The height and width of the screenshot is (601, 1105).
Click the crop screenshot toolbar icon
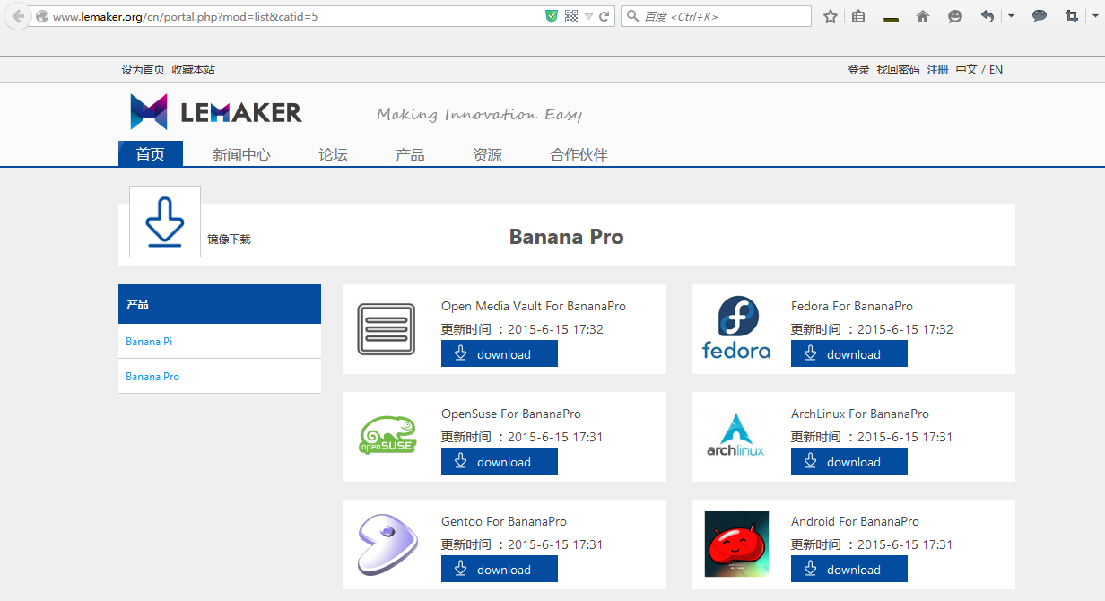[1071, 16]
